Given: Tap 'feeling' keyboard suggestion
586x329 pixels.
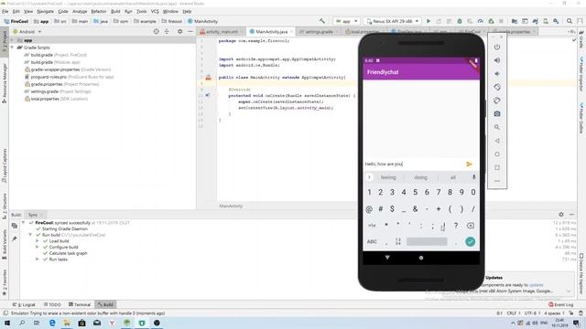Looking at the screenshot, I should pos(388,177).
